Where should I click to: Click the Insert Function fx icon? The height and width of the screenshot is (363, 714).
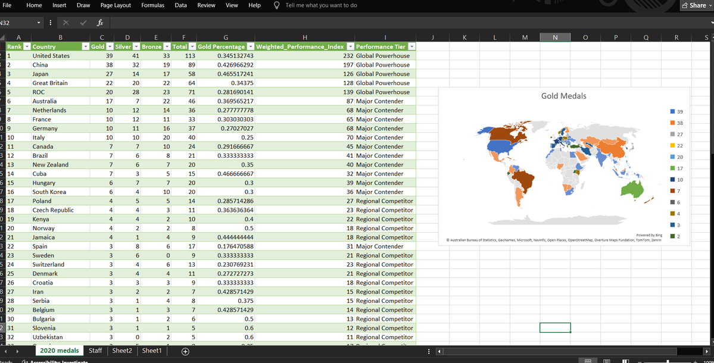click(x=100, y=23)
